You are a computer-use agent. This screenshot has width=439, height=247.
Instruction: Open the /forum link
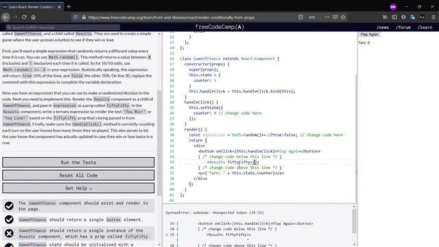pyautogui.click(x=403, y=27)
